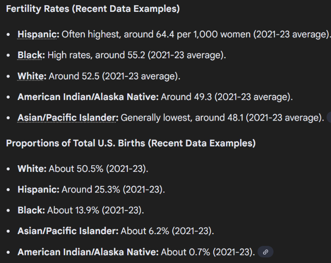Click the Fertility Rates section heading
The width and height of the screenshot is (331, 263).
(x=93, y=9)
